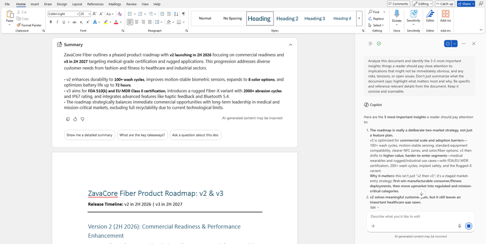This screenshot has height=244, width=486.
Task: Open the numbering list dropdown
Action: point(145,14)
